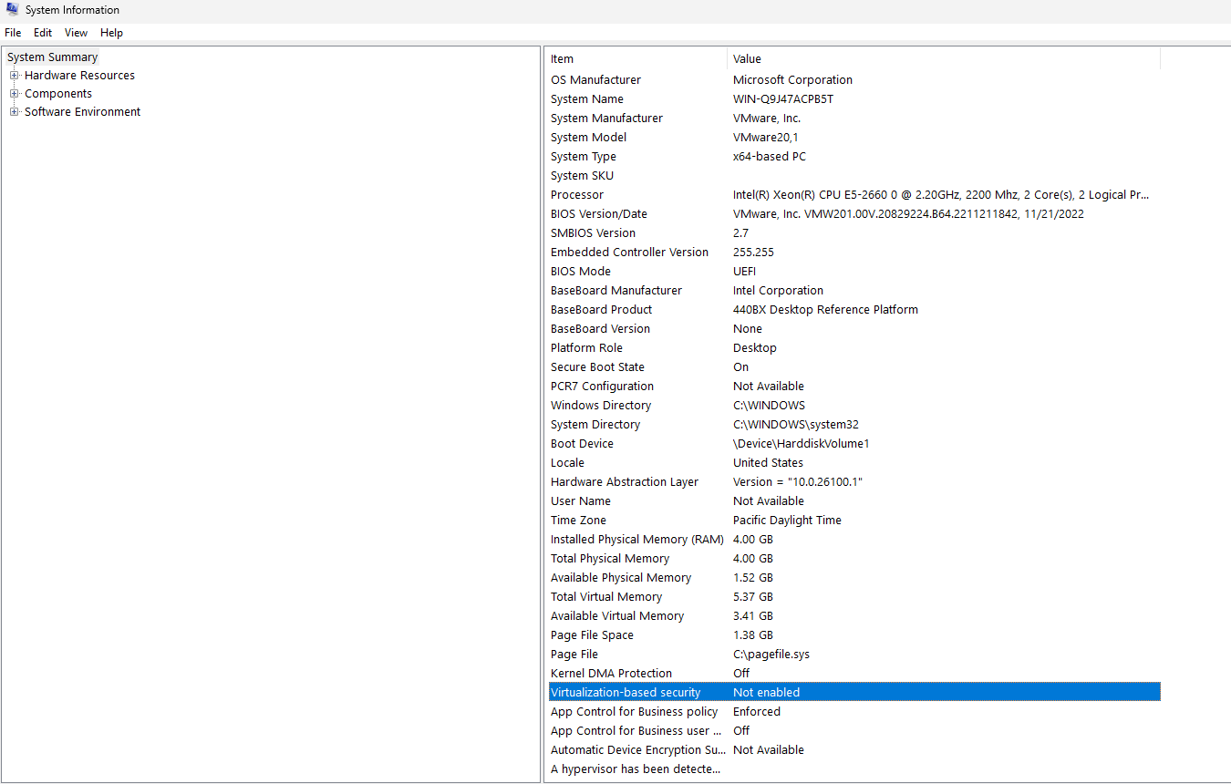The image size is (1231, 784).
Task: Select Software Environment in the tree
Action: tap(82, 112)
